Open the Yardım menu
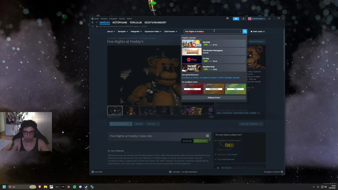This screenshot has height=190, width=338. 129,19
